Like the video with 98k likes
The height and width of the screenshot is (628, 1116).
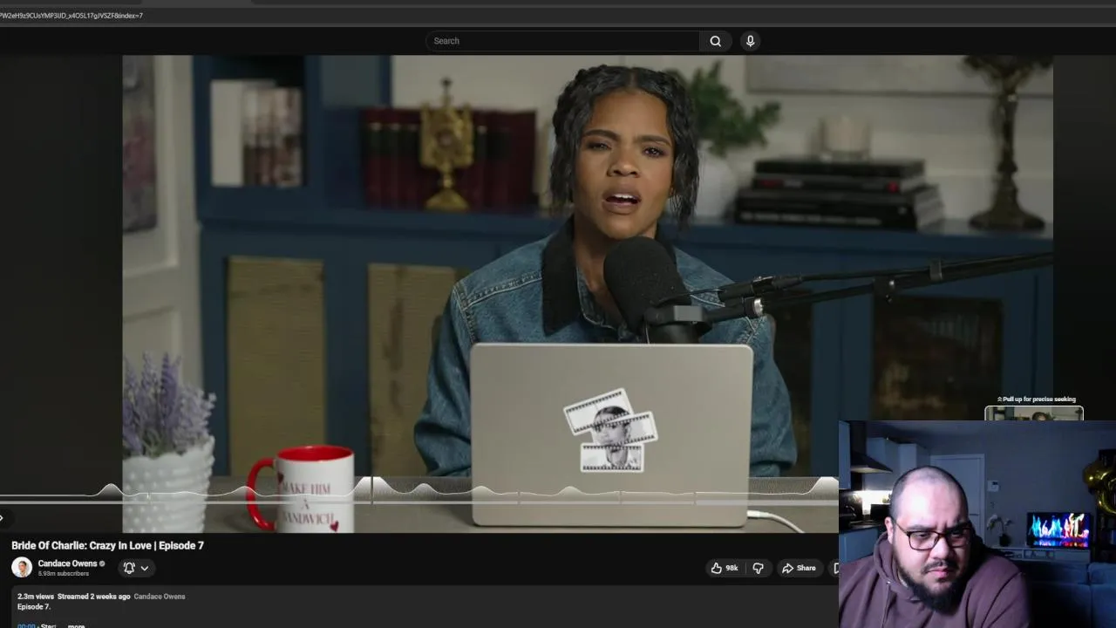point(725,568)
